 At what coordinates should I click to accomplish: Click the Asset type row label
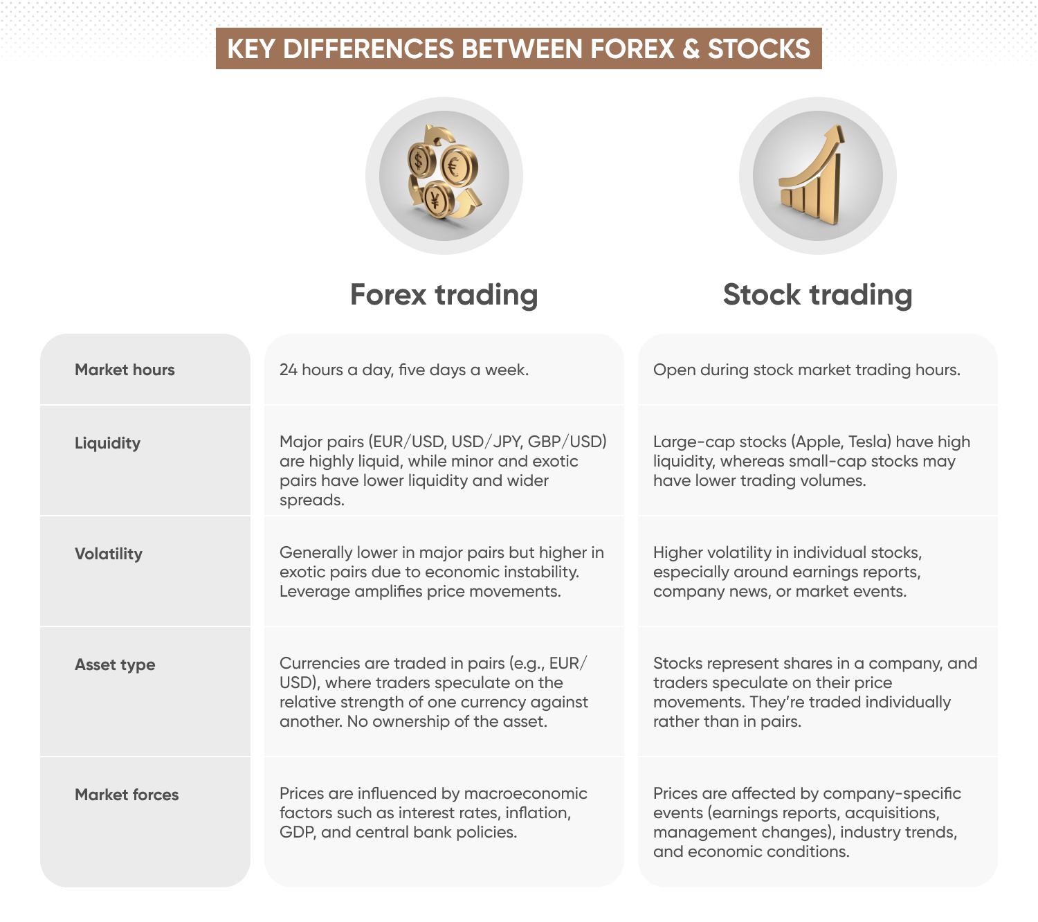tap(115, 665)
